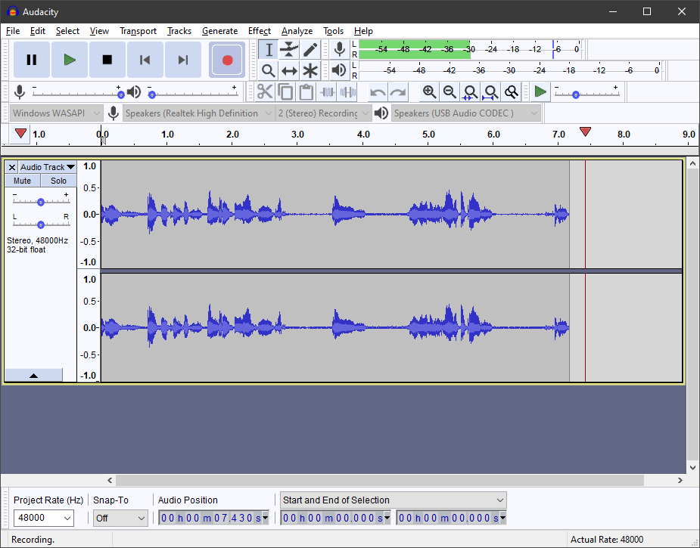Viewport: 700px width, 548px height.
Task: Open the Help menu
Action: pos(363,31)
